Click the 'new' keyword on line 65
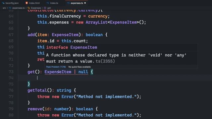The height and width of the screenshot is (119, 212). point(79,22)
